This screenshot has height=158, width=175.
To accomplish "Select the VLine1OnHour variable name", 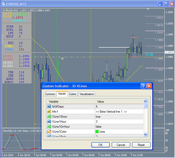I will 61,127.
